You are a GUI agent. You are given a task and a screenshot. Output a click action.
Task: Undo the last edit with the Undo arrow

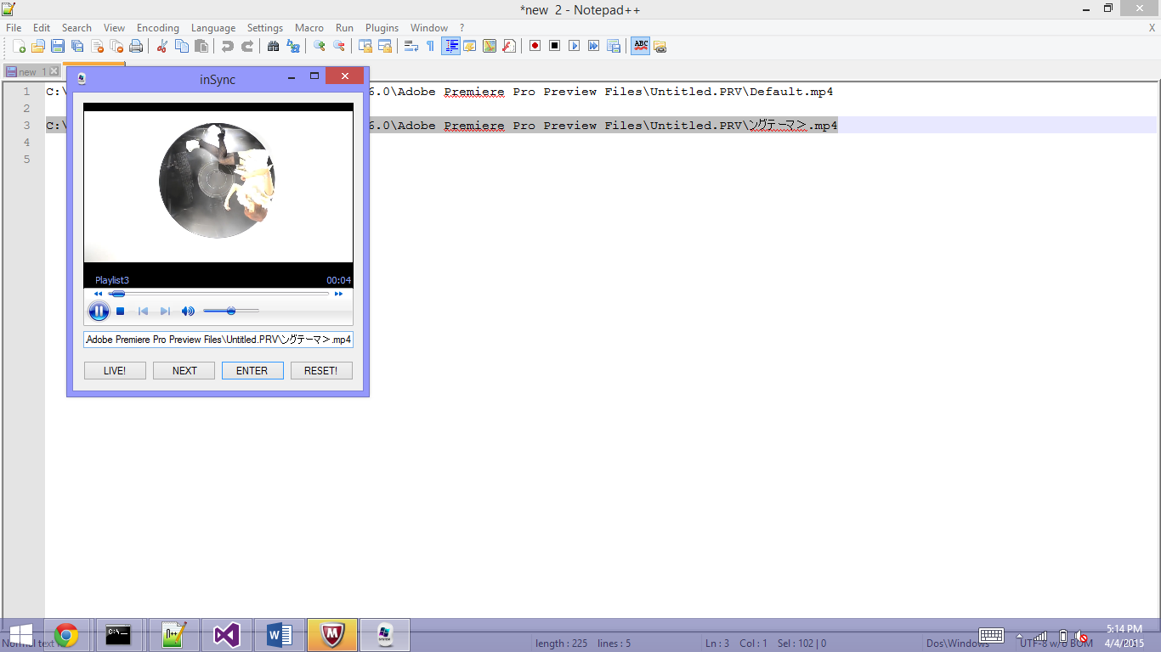point(227,46)
